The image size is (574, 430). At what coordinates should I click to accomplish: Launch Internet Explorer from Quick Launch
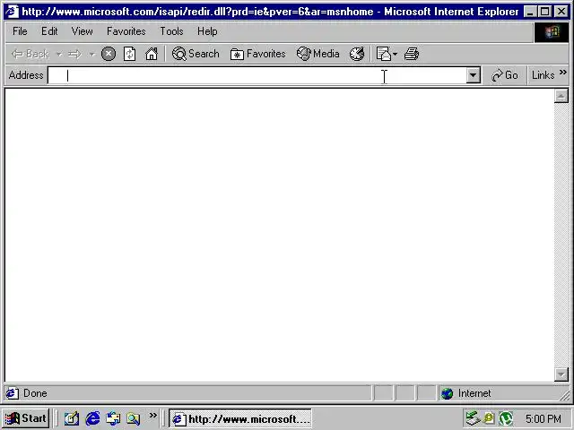92,418
